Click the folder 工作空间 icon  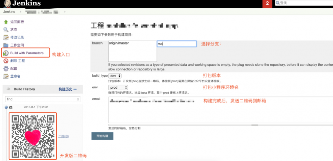pyautogui.click(x=6, y=45)
